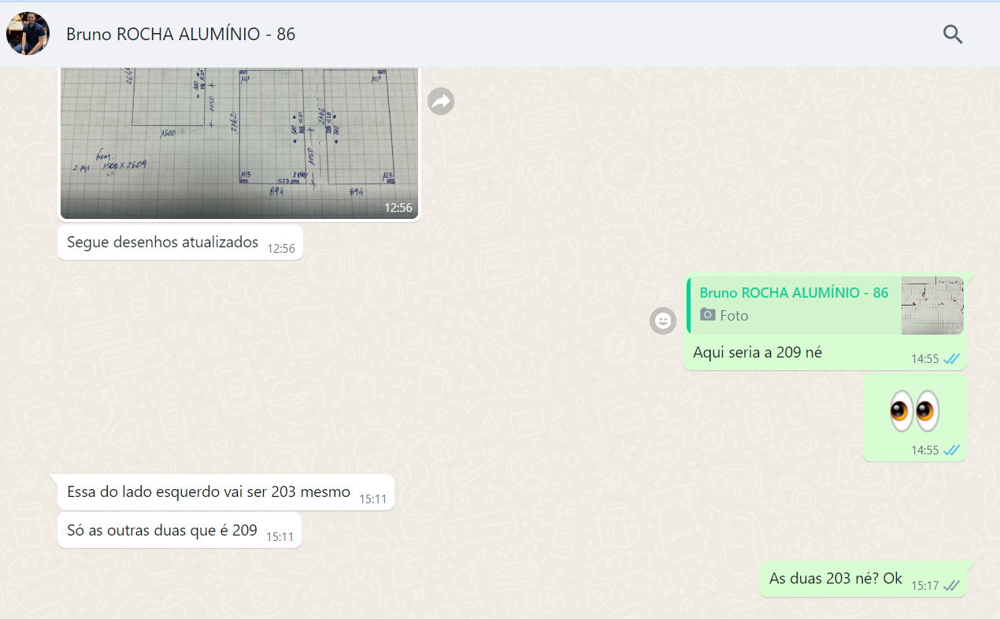Viewport: 1000px width, 619px height.
Task: Jump to the quoted Foto reply preview
Action: click(x=824, y=306)
